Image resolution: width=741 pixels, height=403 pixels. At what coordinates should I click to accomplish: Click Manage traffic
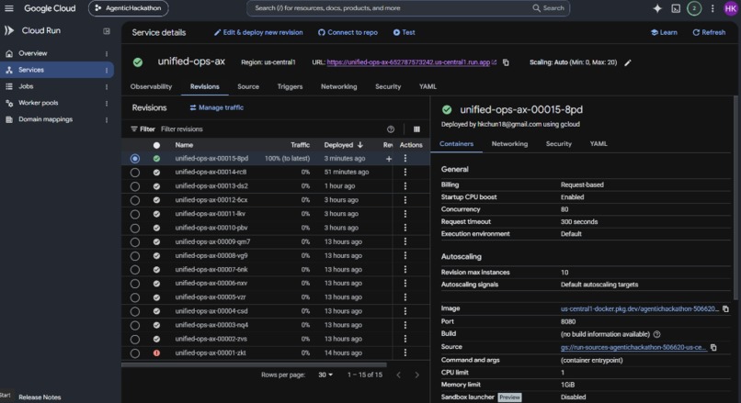pos(216,107)
